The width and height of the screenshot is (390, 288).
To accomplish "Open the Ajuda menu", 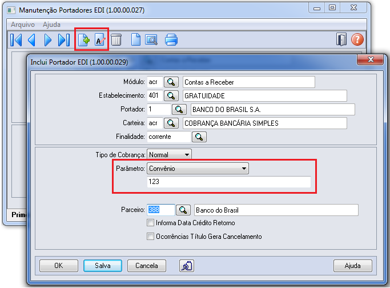I will [x=51, y=25].
